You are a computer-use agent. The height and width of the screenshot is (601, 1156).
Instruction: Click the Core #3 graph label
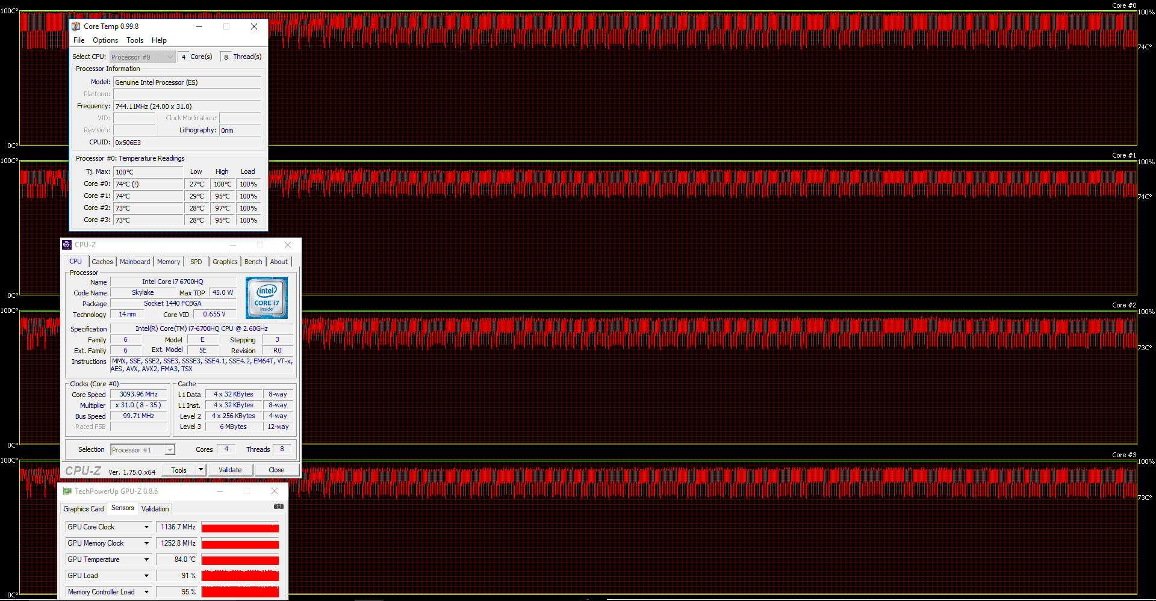click(x=1124, y=455)
